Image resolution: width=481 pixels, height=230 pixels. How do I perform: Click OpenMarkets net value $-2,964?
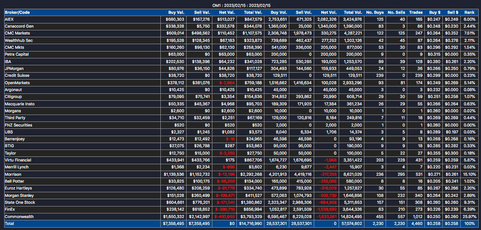(x=227, y=83)
